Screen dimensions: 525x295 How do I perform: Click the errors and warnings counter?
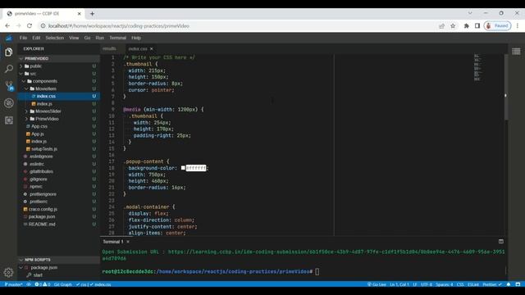[x=43, y=284]
